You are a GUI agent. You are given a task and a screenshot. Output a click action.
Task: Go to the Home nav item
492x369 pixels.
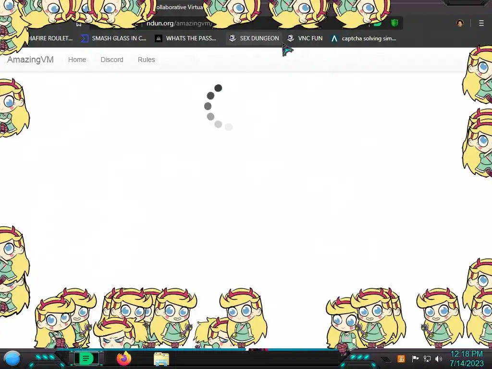coord(77,60)
